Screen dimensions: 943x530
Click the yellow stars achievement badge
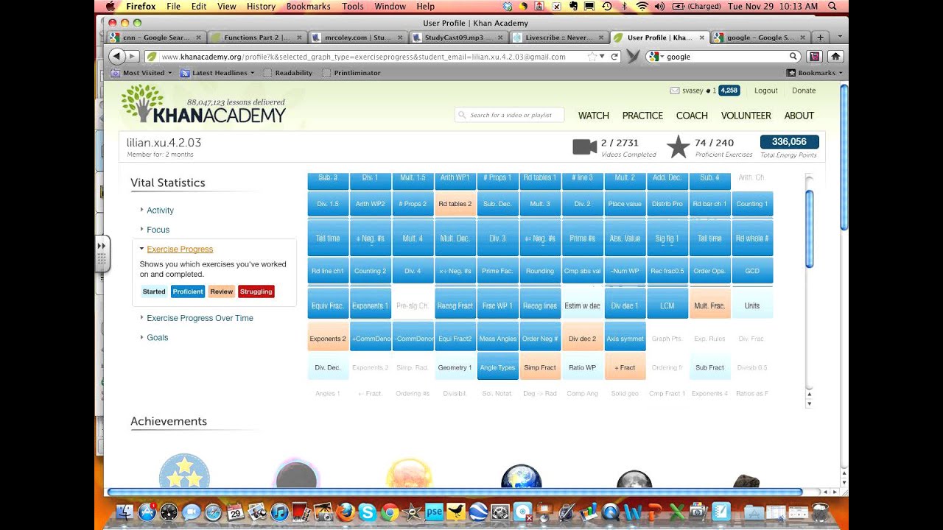tap(184, 471)
